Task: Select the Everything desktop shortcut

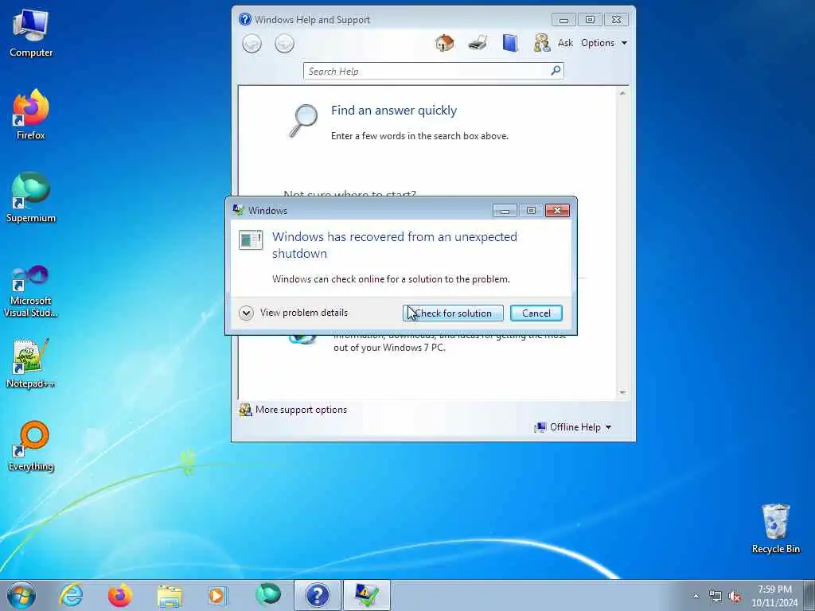Action: [31, 446]
